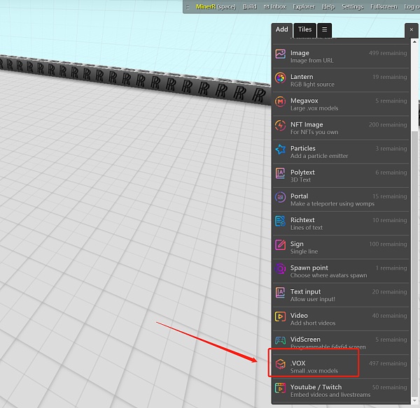Add a Portal teleporter
Viewport: 420px width, 408px height.
click(x=341, y=199)
